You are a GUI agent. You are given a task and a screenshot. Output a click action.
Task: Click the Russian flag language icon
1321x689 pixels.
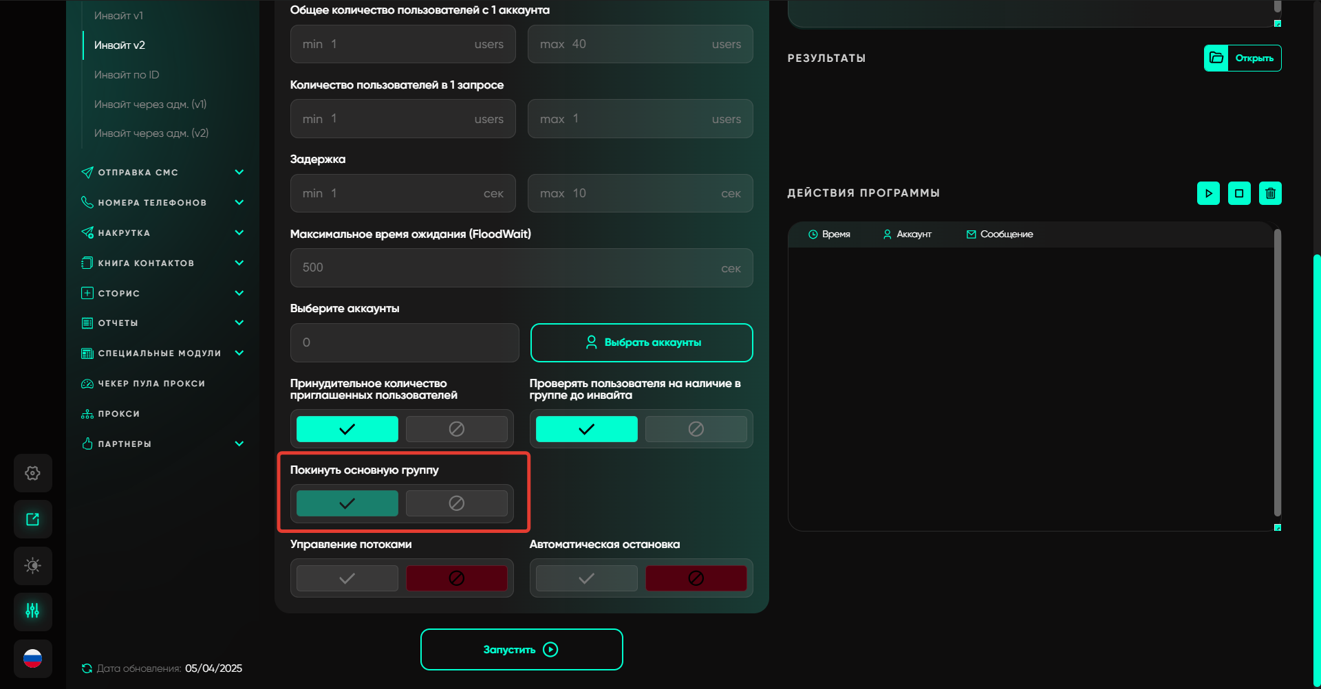pyautogui.click(x=32, y=658)
